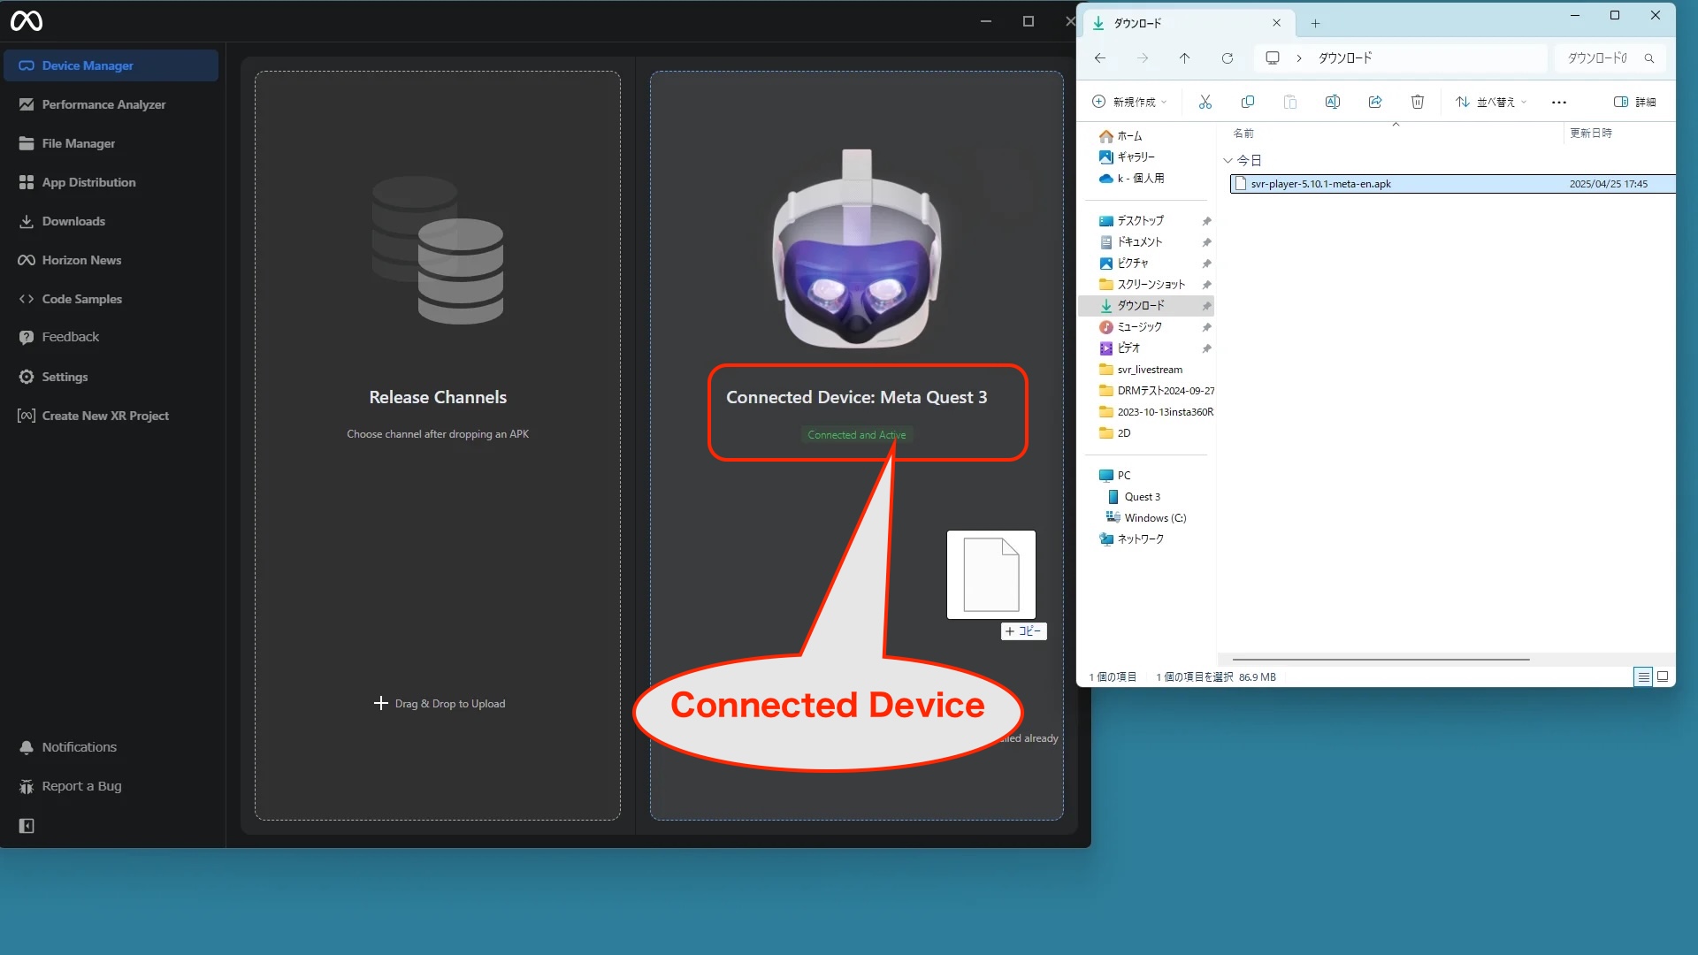
Task: Open the See more ellipsis menu
Action: coord(1558,103)
